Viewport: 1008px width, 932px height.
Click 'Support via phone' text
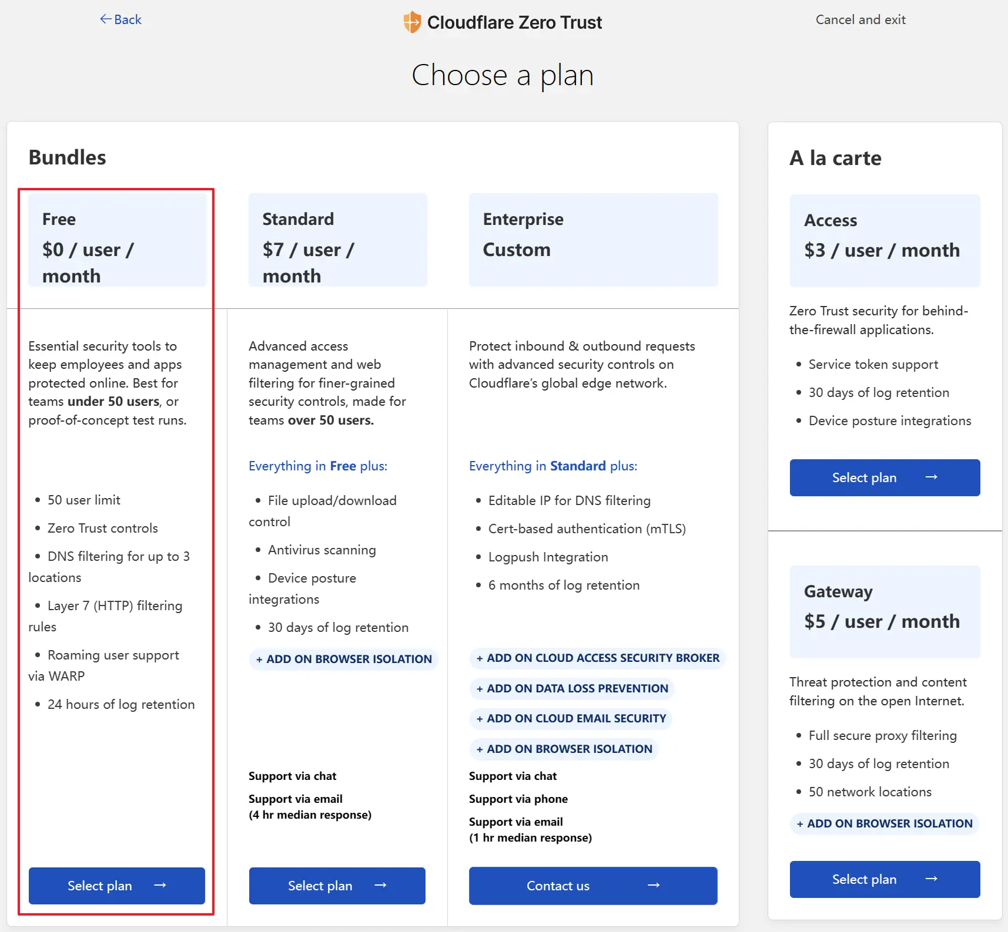coord(518,799)
